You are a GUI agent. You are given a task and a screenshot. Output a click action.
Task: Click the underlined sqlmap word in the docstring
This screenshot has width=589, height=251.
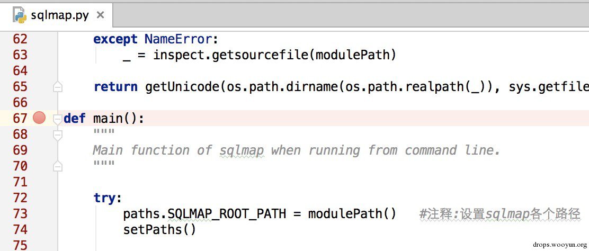(x=242, y=150)
